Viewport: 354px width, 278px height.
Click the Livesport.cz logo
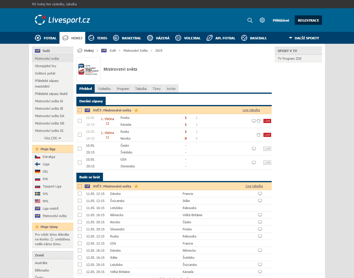tap(62, 20)
